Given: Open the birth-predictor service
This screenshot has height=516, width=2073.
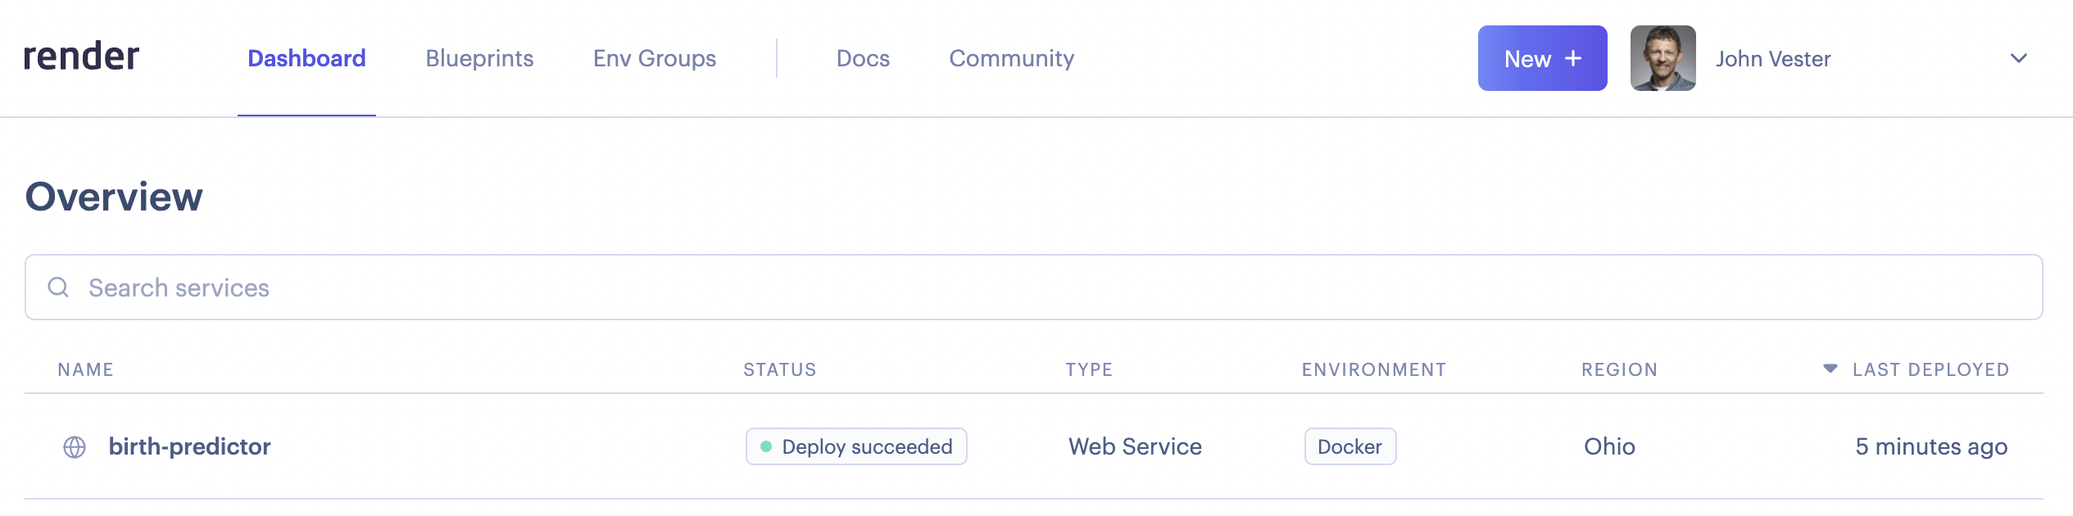Looking at the screenshot, I should [191, 447].
